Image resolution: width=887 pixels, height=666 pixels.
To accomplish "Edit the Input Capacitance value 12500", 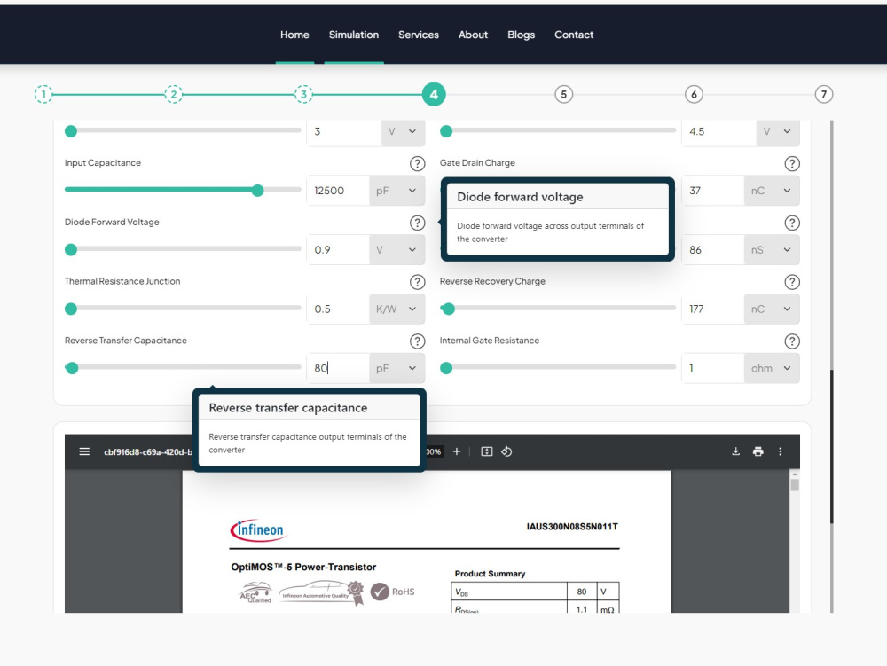I will 338,191.
